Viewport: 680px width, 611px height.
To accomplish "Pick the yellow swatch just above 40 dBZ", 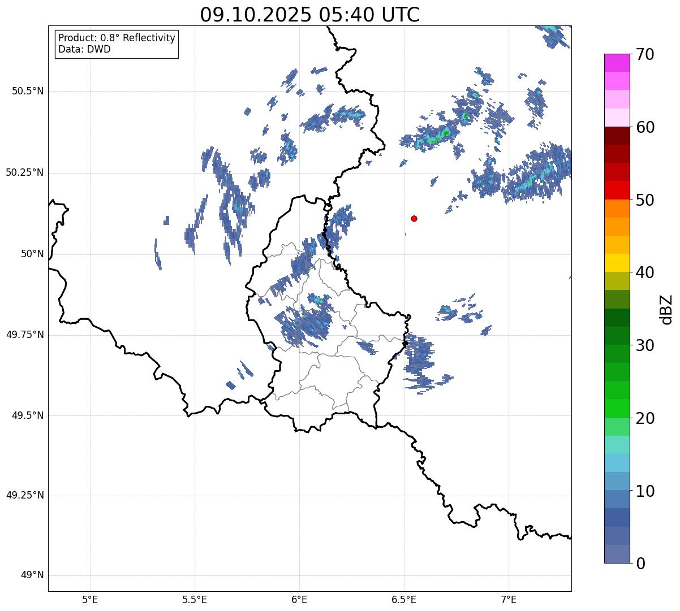I will (617, 263).
